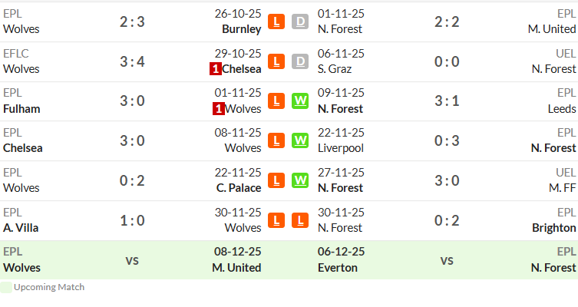Open upcoming Wolves vs M. United match
The height and width of the screenshot is (307, 578).
pyautogui.click(x=132, y=260)
